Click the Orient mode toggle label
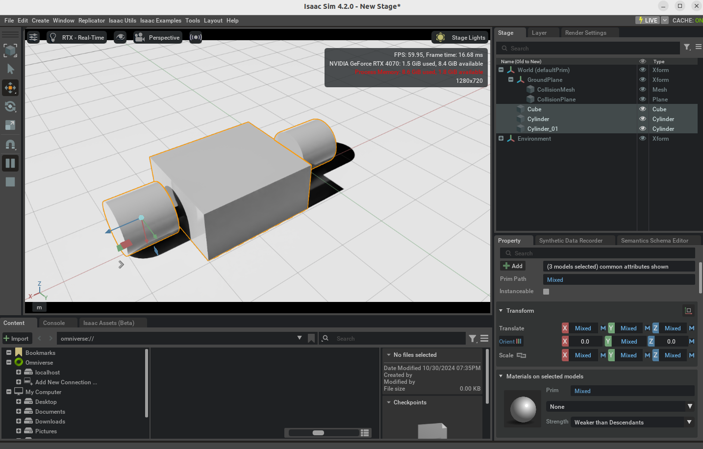 click(x=510, y=342)
